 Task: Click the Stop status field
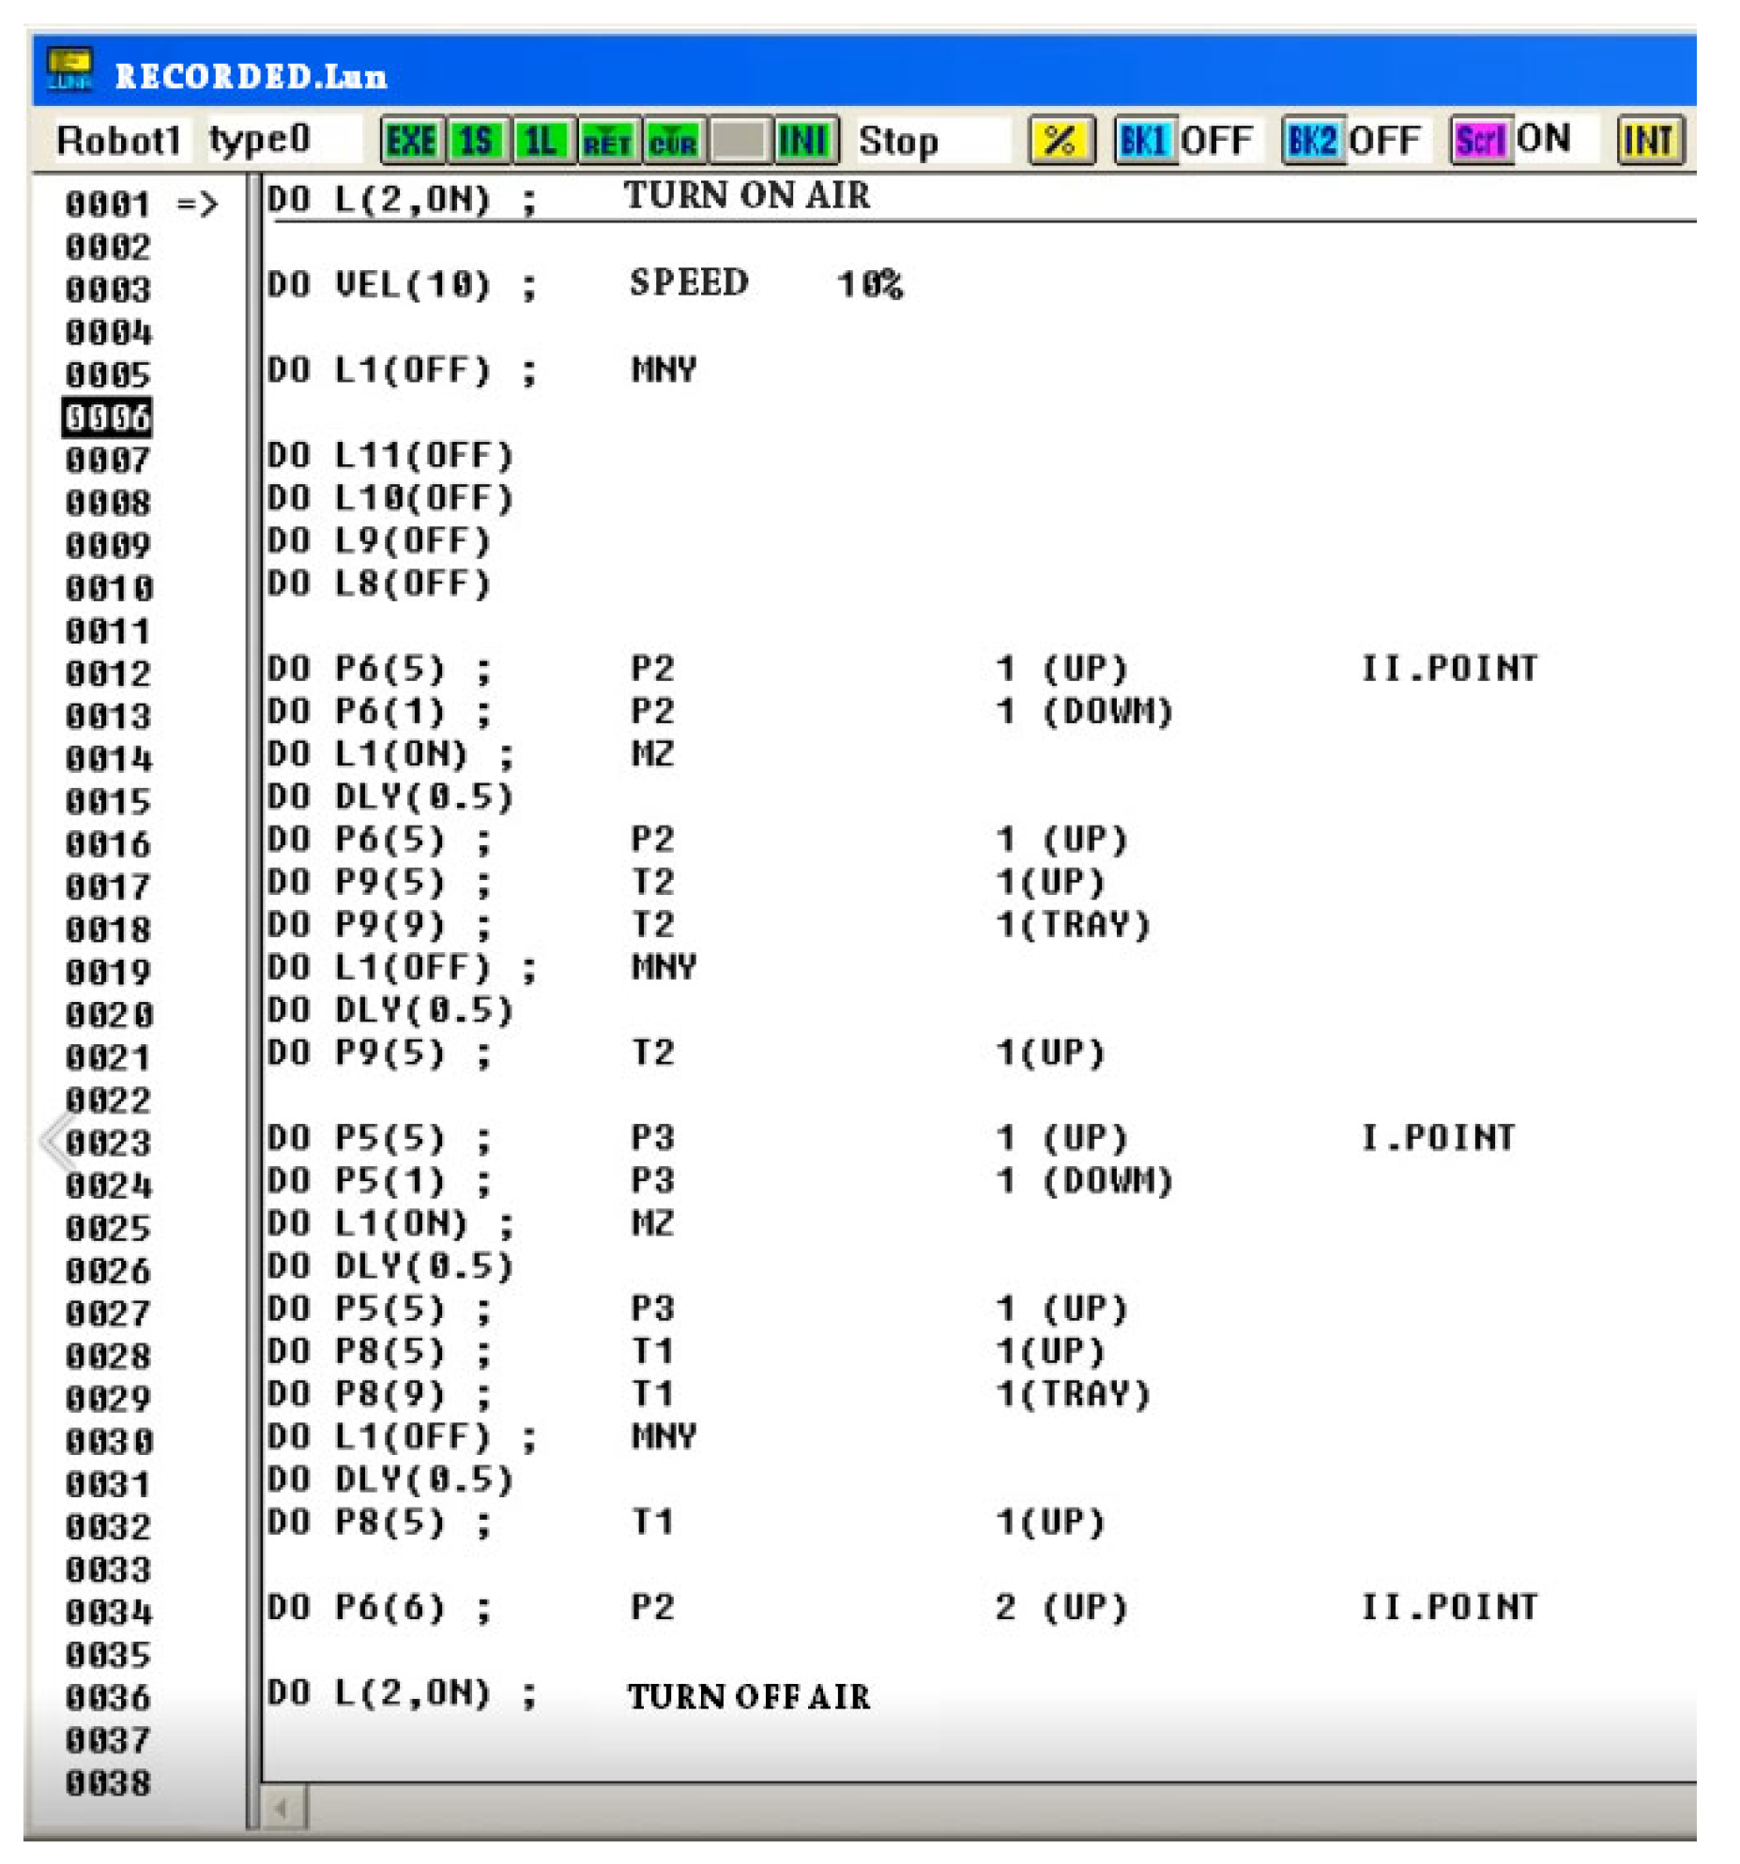(898, 141)
